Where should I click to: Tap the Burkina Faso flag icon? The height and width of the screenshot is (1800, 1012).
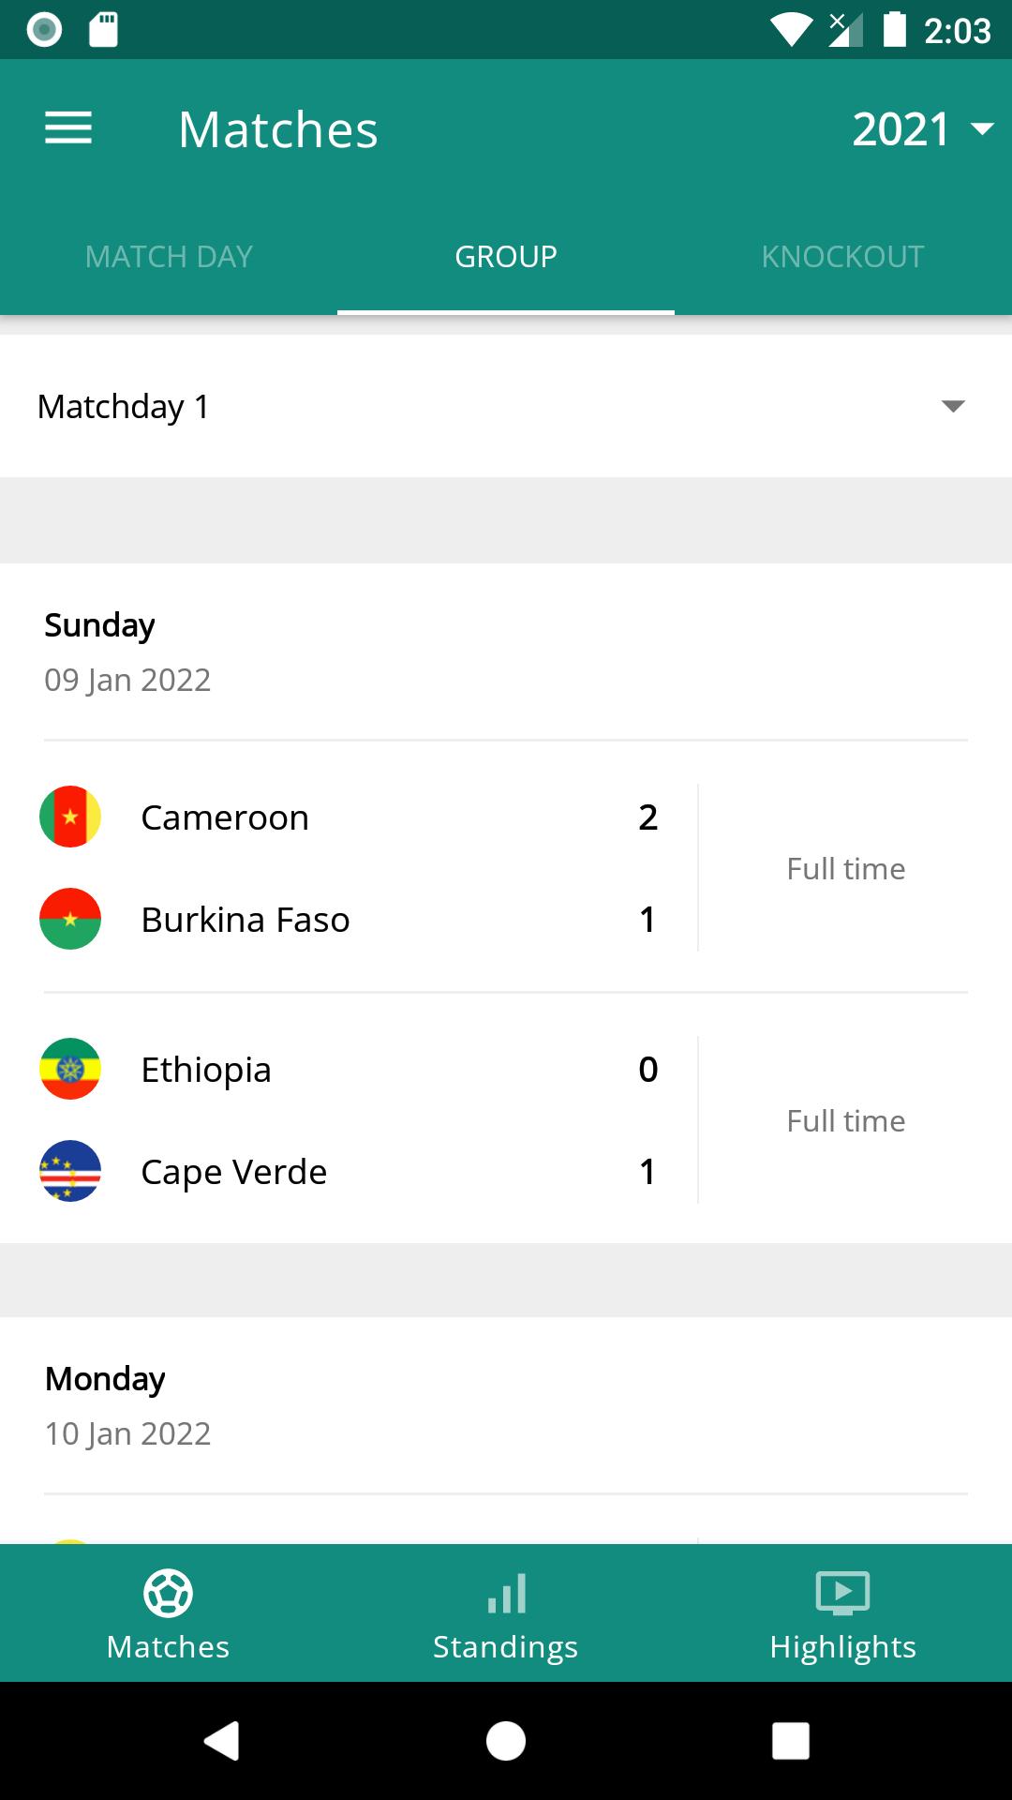[70, 919]
